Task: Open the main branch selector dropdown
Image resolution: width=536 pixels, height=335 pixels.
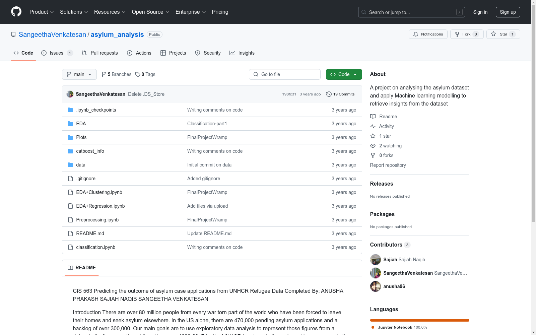Action: (79, 74)
